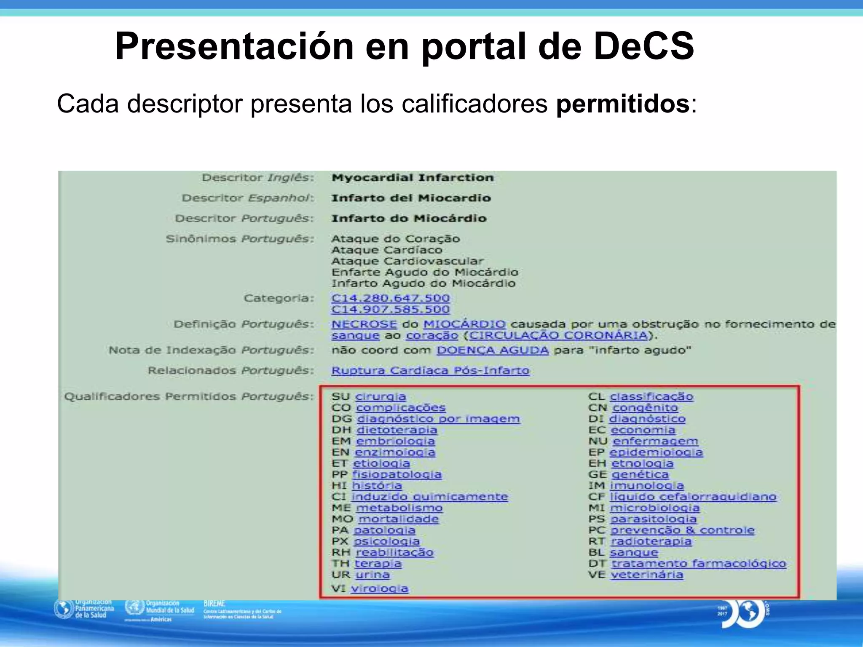This screenshot has width=863, height=647.
Task: Select the reabilitação qualifier link
Action: (x=394, y=553)
